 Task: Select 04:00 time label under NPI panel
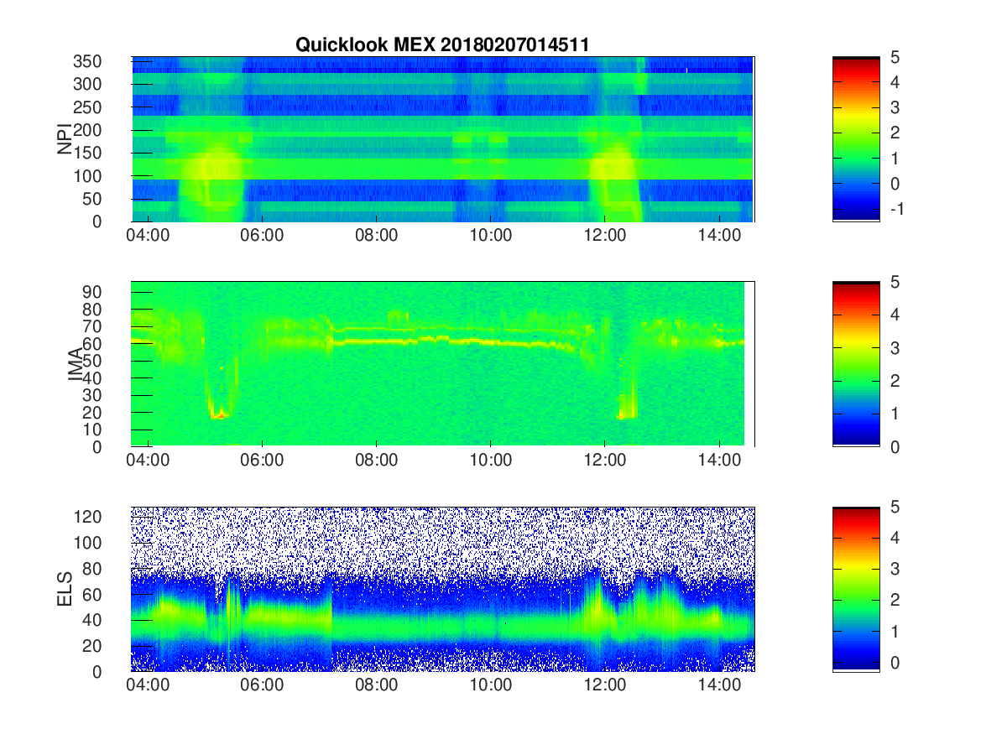click(x=149, y=237)
